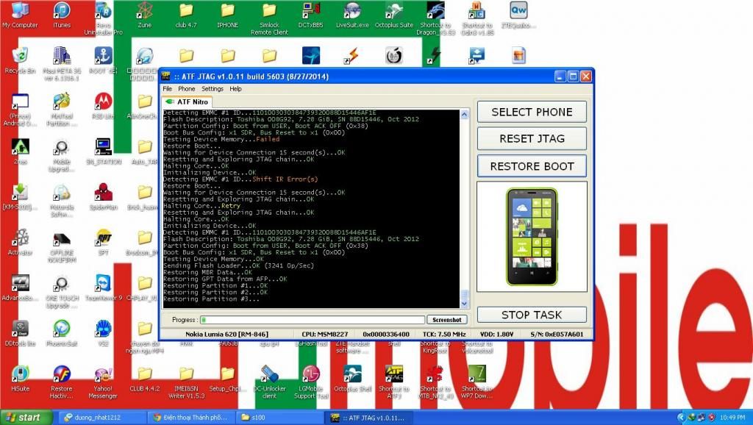This screenshot has width=753, height=425.
Task: Click the 'Shift IR Error(s)' log line
Action: tap(240, 179)
